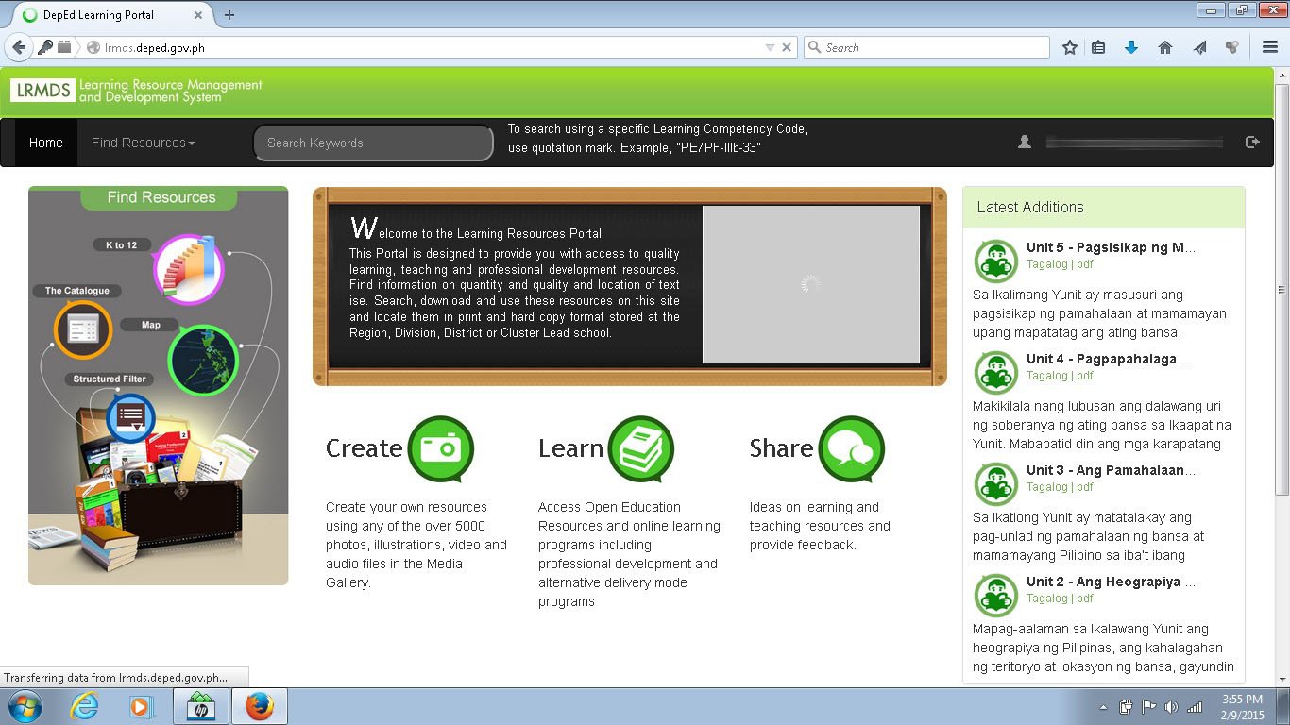Bookmark this page with star icon
The image size is (1290, 725).
click(x=1069, y=47)
